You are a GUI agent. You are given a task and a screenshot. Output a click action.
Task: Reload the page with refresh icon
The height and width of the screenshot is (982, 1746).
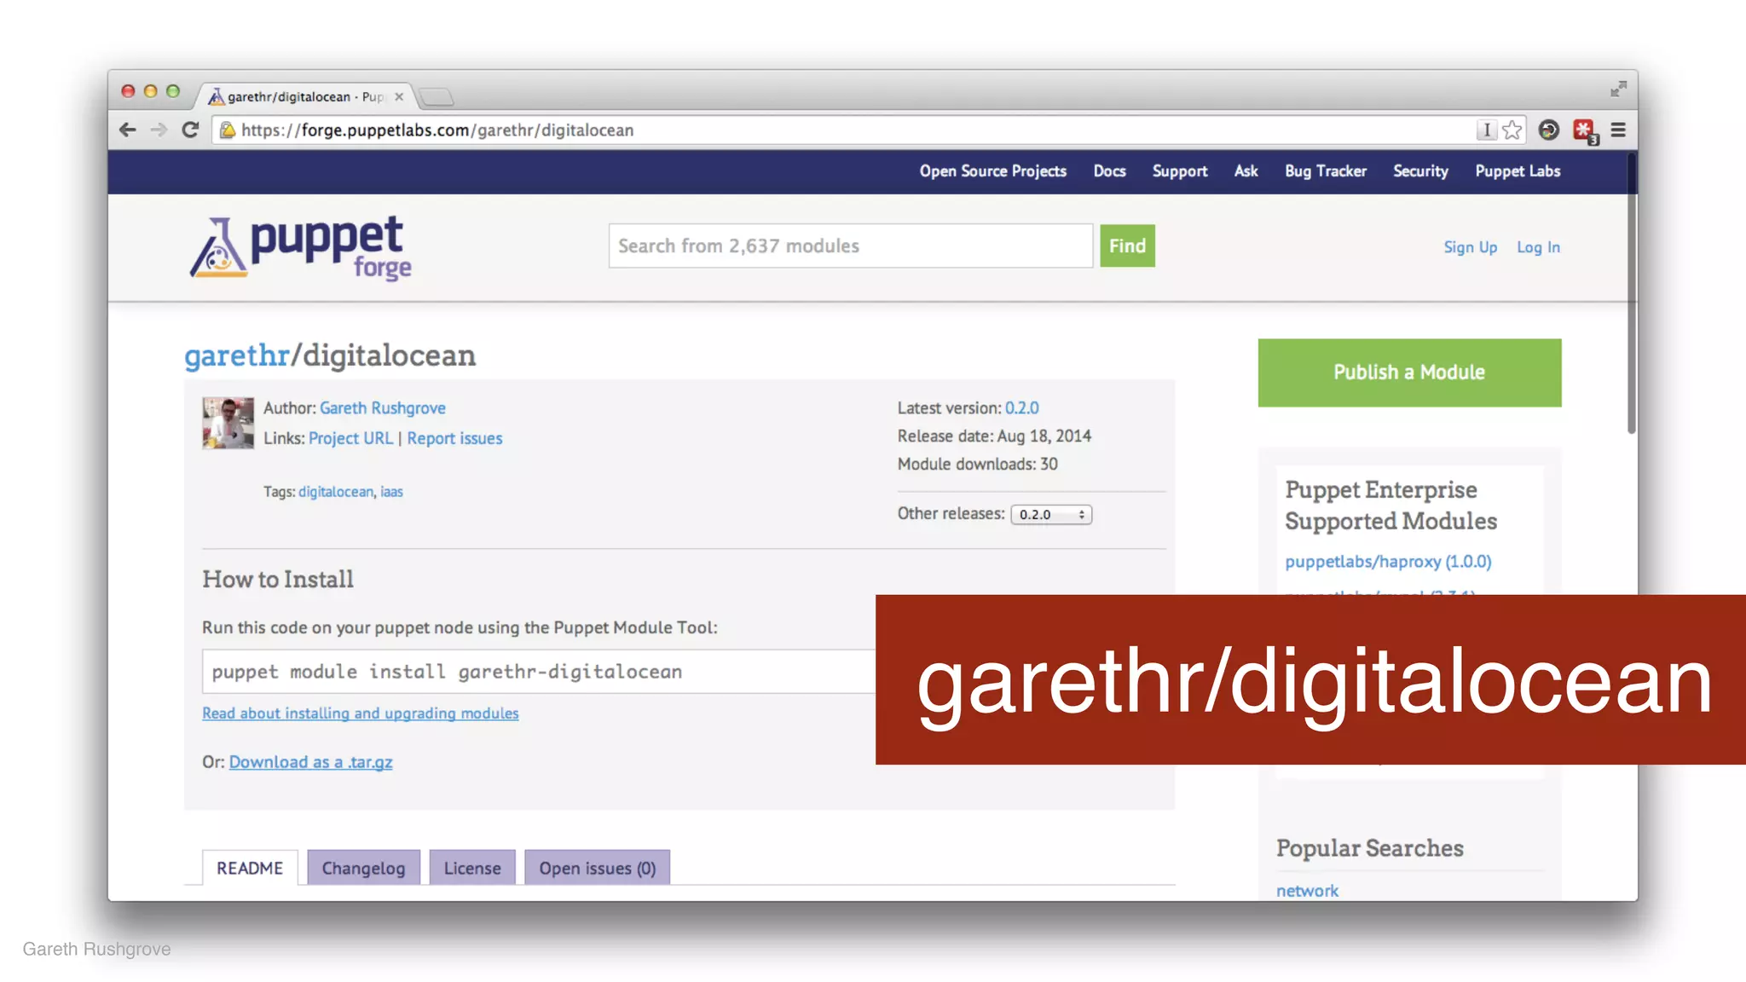pyautogui.click(x=190, y=130)
